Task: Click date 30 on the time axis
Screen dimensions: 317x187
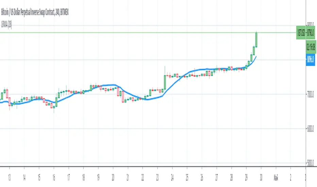Action: (x=261, y=177)
